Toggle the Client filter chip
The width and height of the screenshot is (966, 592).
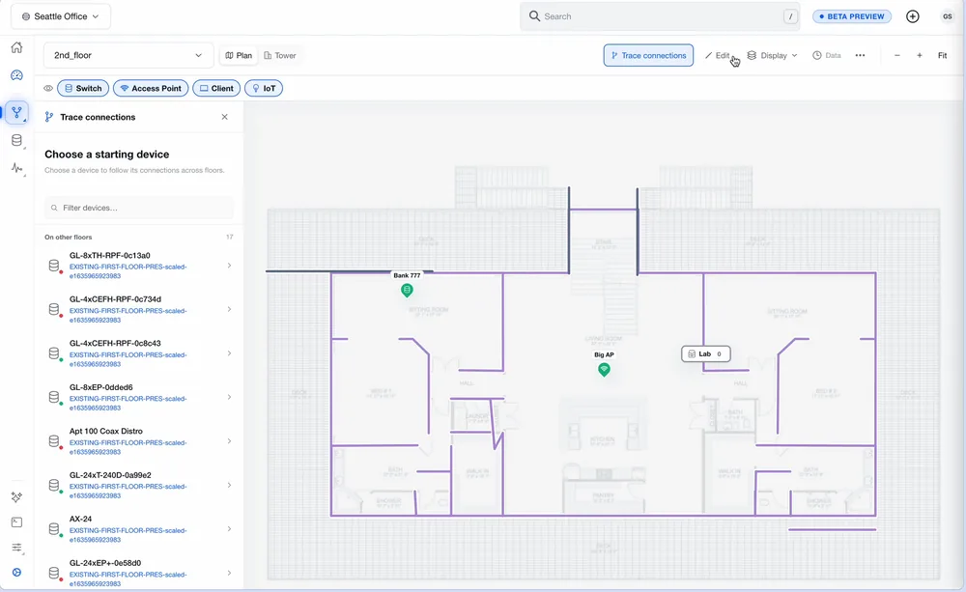pyautogui.click(x=216, y=88)
